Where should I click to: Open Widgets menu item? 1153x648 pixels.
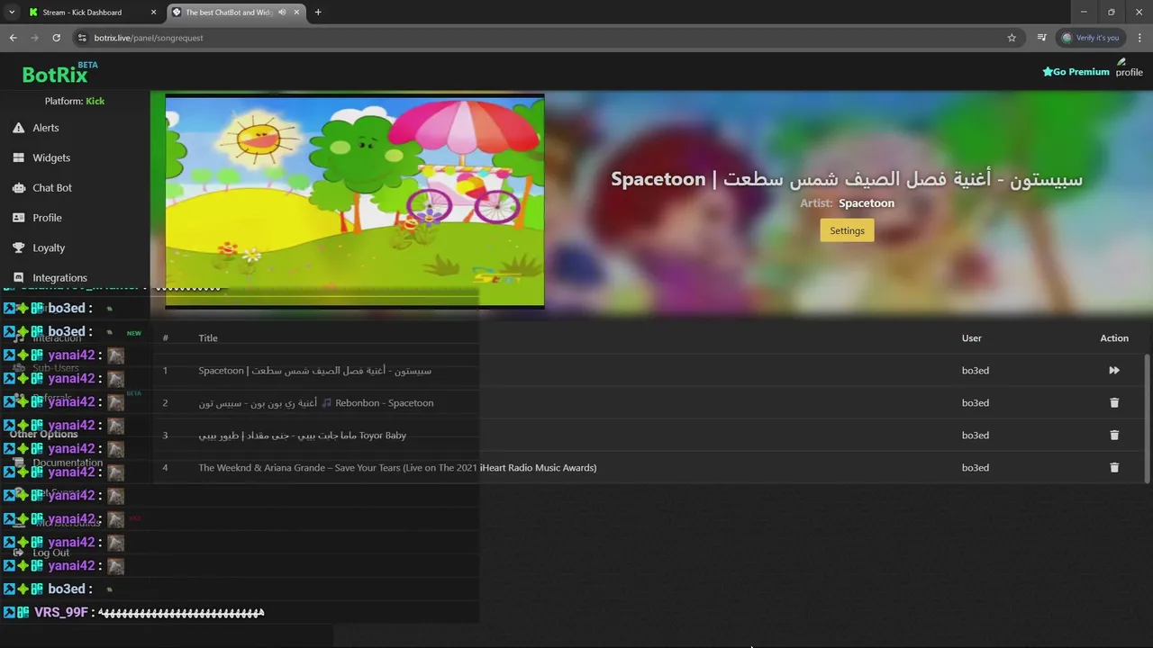(51, 157)
